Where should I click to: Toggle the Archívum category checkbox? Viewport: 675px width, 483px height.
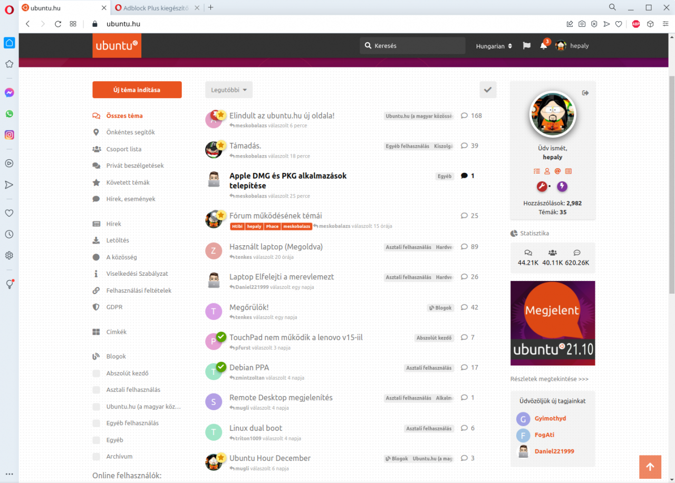(x=96, y=457)
